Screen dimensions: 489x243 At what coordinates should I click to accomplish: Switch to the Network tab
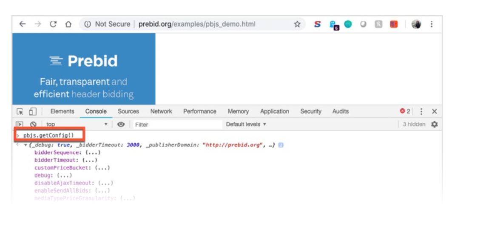[161, 111]
